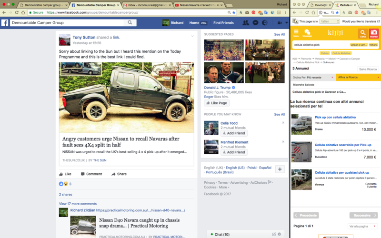Viewport: 381px width, 238px height.
Task: Open Angry customers urge Nissan headline
Action: click(121, 141)
